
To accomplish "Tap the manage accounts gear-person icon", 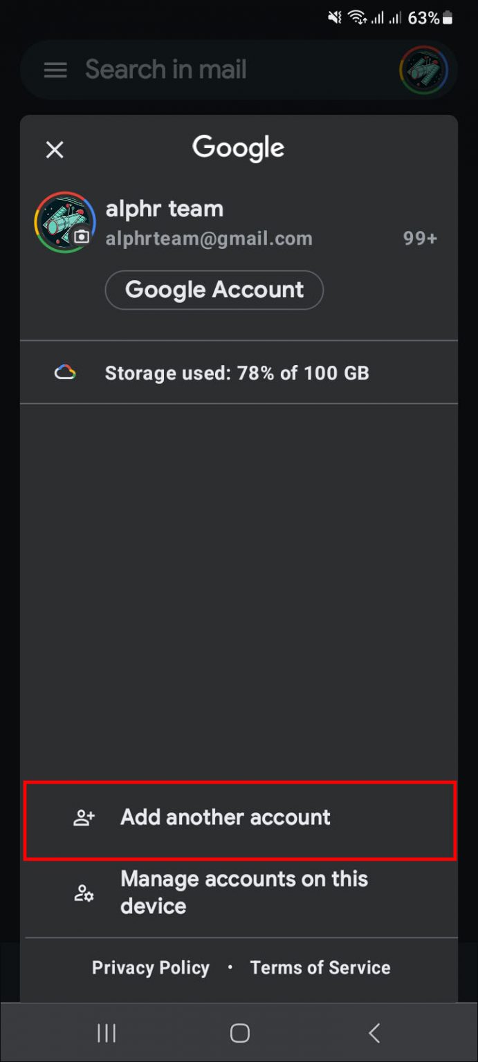I will (x=84, y=893).
